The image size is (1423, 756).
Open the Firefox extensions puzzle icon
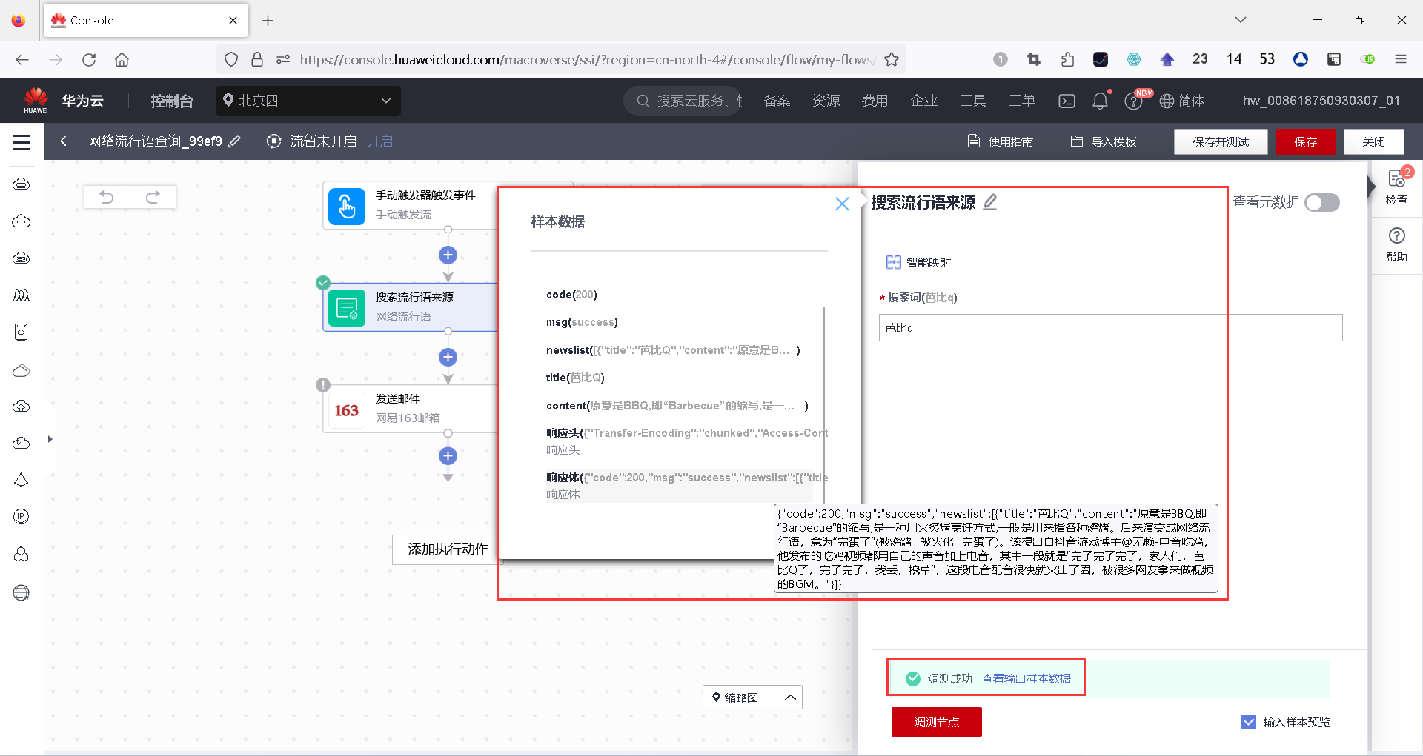[1067, 60]
